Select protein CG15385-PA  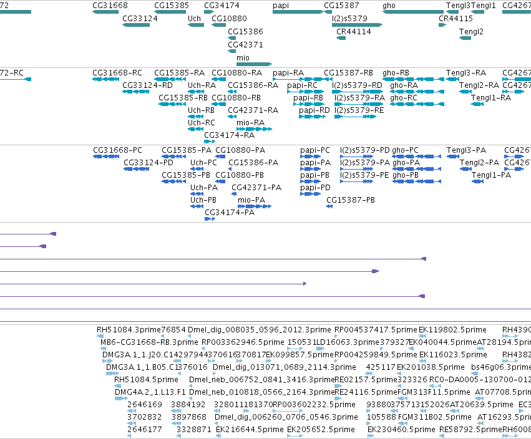point(187,150)
